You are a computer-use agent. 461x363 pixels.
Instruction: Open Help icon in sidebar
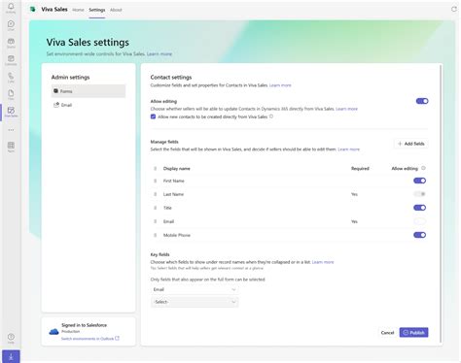pos(11,339)
